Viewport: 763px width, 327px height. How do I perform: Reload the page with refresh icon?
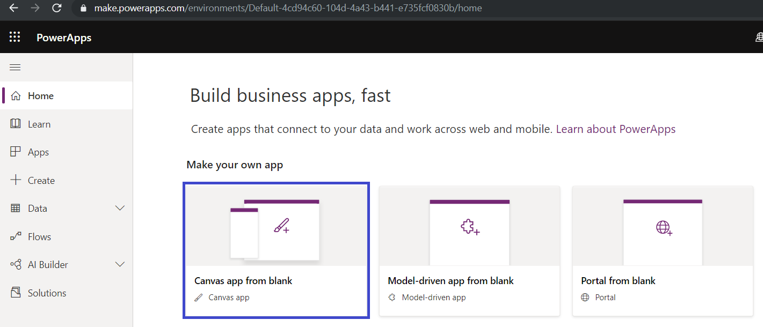point(56,8)
